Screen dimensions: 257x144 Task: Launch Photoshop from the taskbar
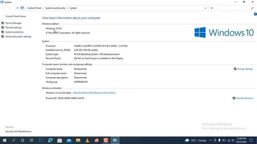[41, 140]
